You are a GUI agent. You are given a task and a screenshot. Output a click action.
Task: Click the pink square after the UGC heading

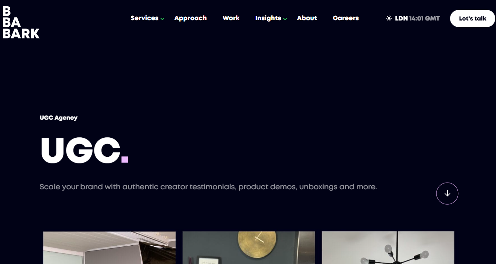(125, 159)
